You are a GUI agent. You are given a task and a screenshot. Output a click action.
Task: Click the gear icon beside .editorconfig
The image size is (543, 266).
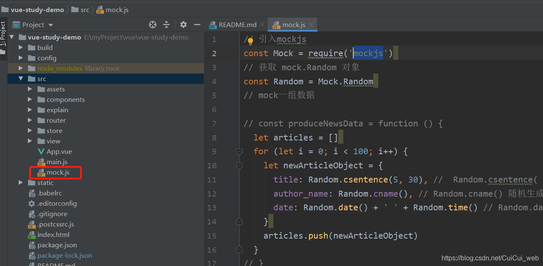[x=32, y=204]
